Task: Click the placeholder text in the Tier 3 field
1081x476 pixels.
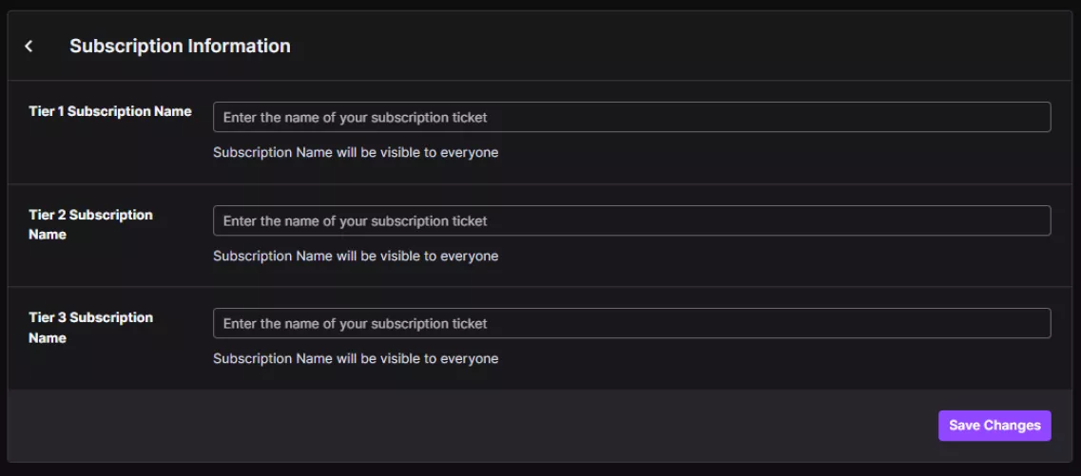Action: [x=355, y=323]
